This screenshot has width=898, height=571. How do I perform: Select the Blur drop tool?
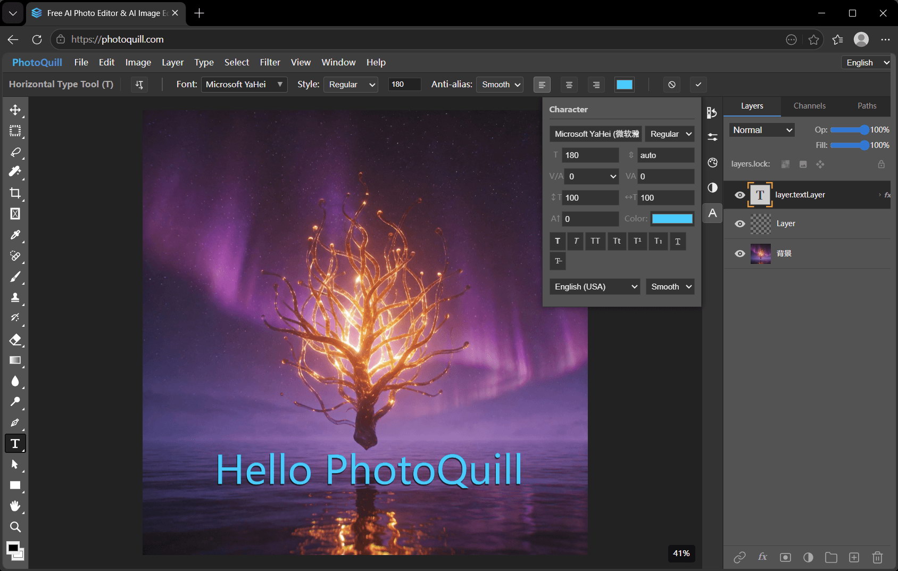(15, 381)
